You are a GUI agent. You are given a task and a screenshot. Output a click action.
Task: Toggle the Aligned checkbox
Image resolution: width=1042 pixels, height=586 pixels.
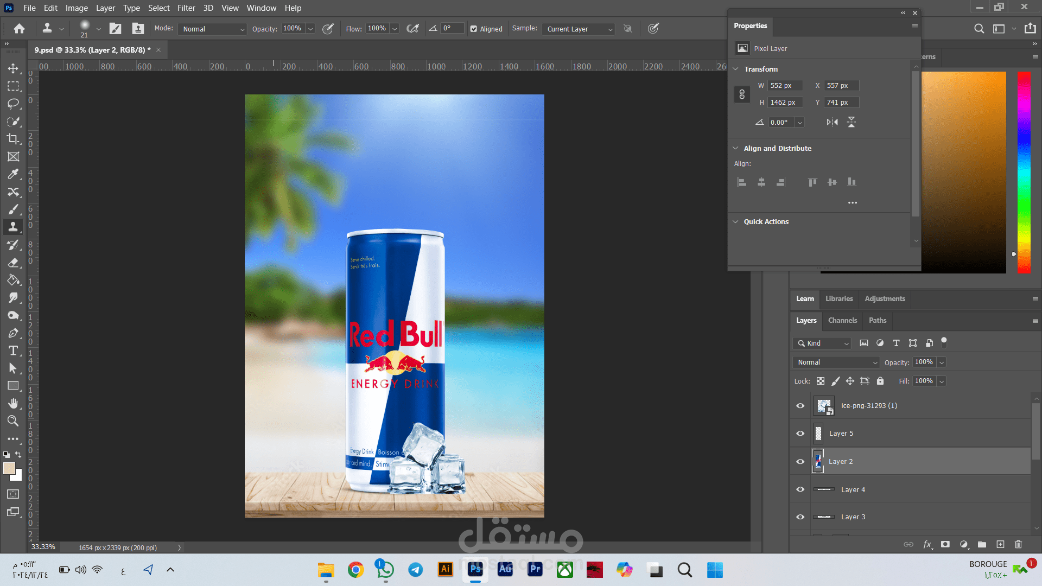click(x=474, y=29)
